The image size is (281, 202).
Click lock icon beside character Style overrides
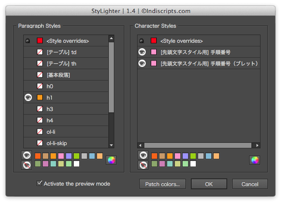(141, 40)
